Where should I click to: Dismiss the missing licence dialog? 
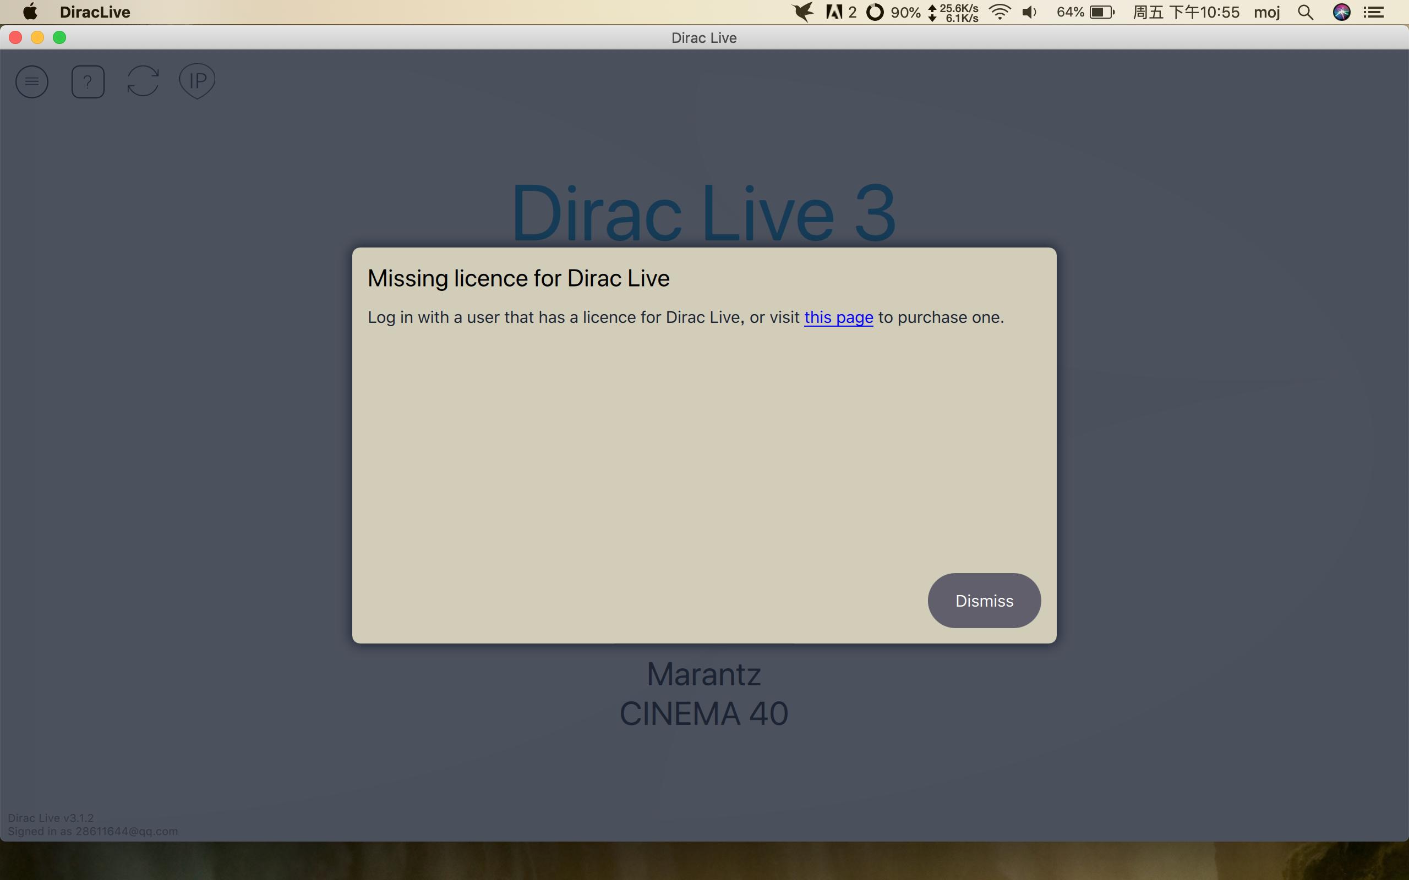984,600
